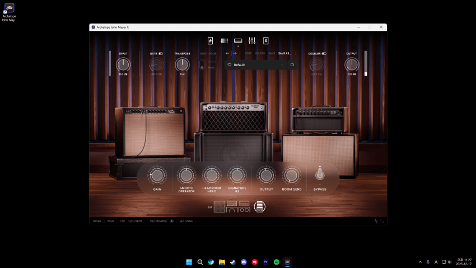
Task: Flip the Bypass toggle switch
Action: tap(320, 173)
